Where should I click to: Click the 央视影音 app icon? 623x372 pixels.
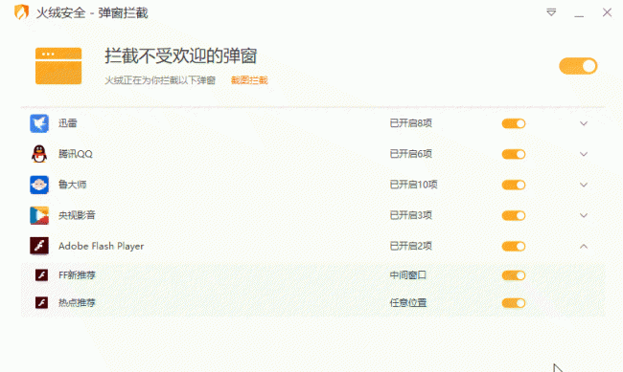(39, 215)
